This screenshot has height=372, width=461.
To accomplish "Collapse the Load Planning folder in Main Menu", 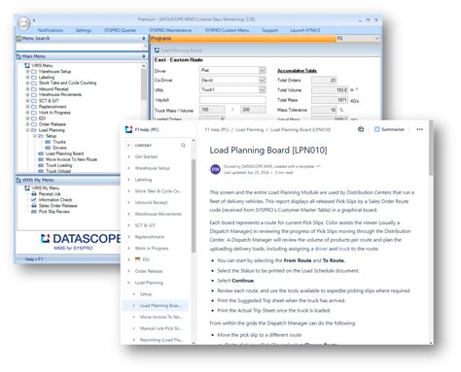I will 28,130.
